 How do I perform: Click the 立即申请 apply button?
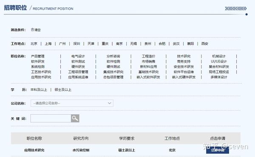coord(218,150)
